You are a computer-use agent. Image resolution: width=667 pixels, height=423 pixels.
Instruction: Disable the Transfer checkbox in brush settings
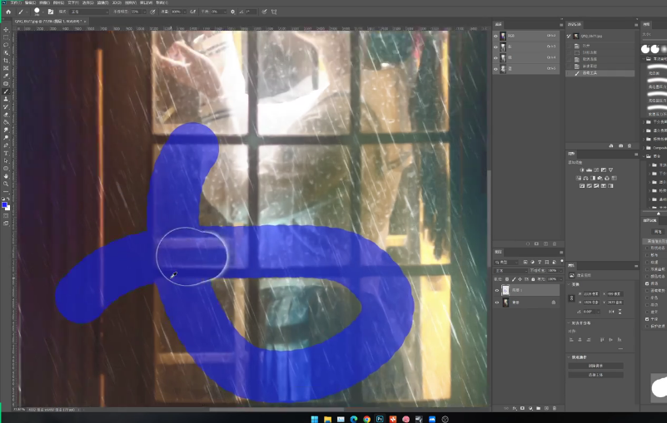(x=647, y=283)
